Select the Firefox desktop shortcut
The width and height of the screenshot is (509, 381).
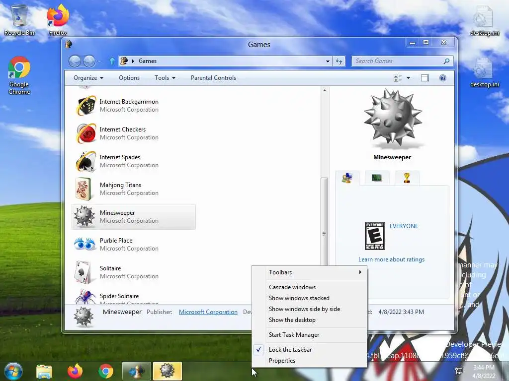pyautogui.click(x=58, y=19)
